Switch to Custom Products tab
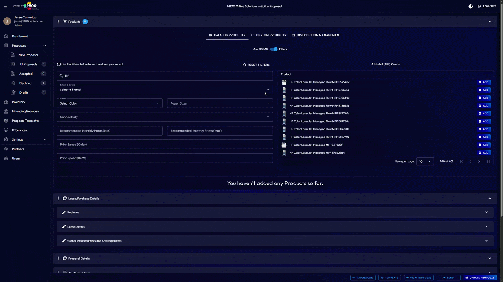 268,35
